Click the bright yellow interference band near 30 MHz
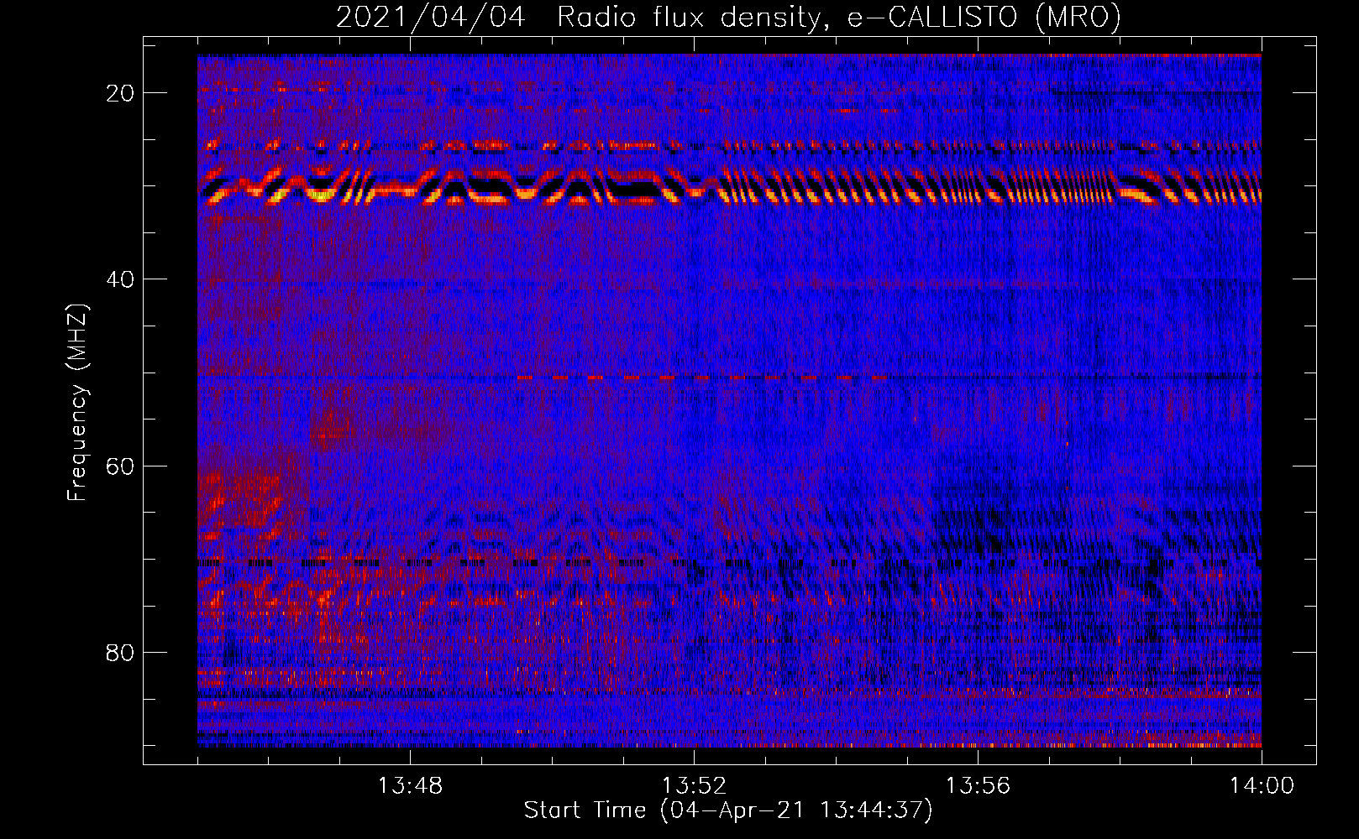The height and width of the screenshot is (839, 1359). coord(729,186)
